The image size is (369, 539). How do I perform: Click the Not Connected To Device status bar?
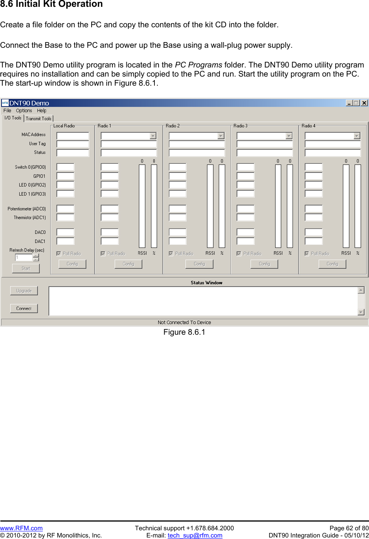pos(185,323)
